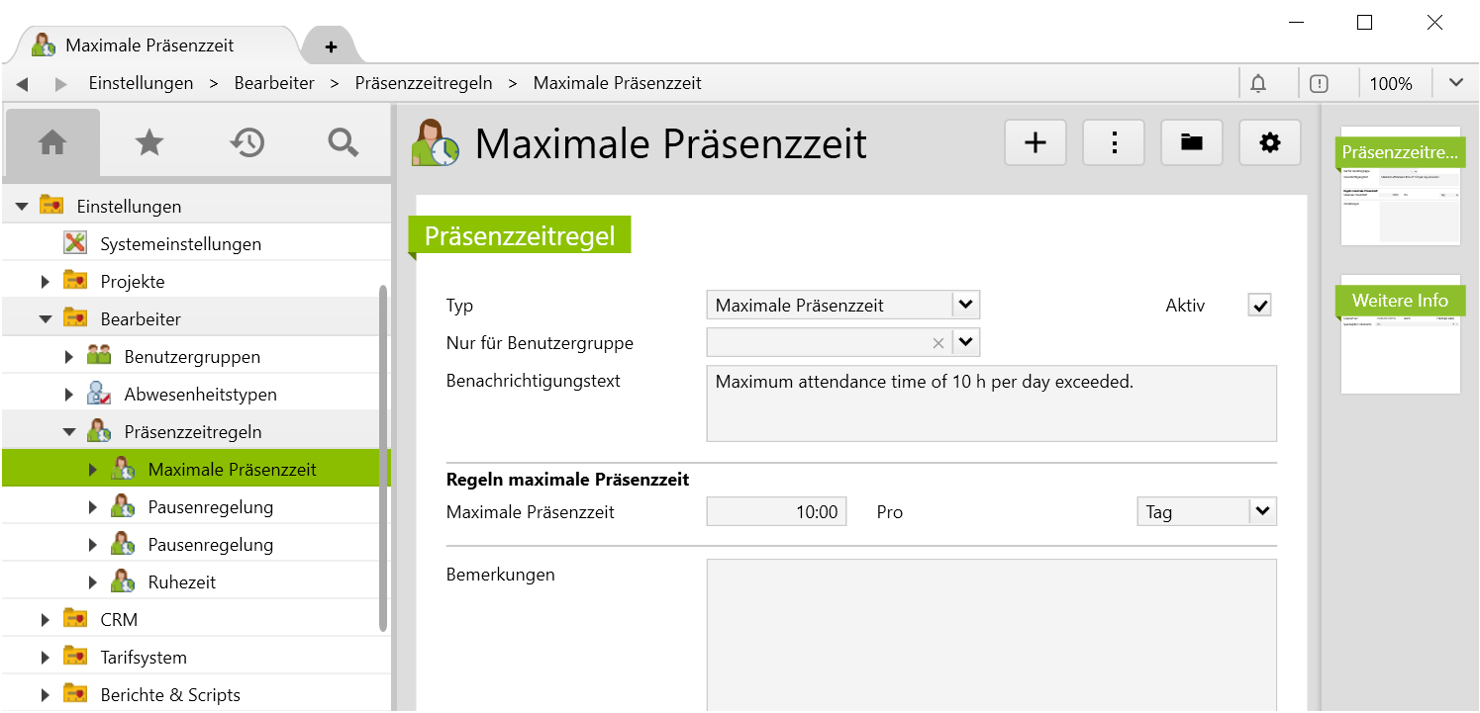
Task: Click Präsenzzeitregeln in the breadcrumb
Action: pyautogui.click(x=424, y=83)
